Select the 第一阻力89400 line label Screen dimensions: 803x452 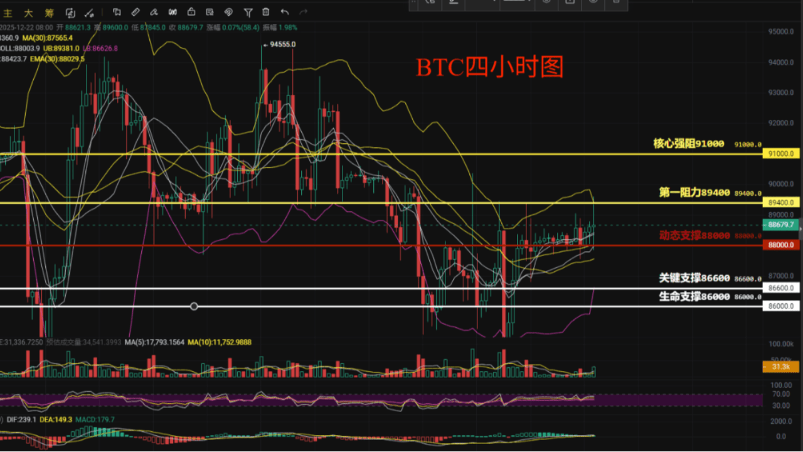pyautogui.click(x=694, y=193)
